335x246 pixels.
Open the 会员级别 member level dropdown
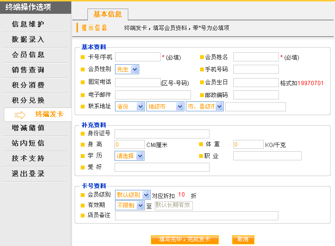(133, 195)
